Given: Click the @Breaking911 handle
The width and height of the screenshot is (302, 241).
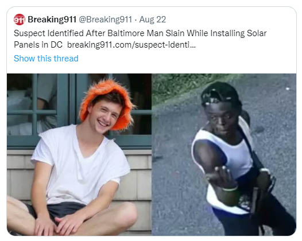Looking at the screenshot, I should [106, 20].
